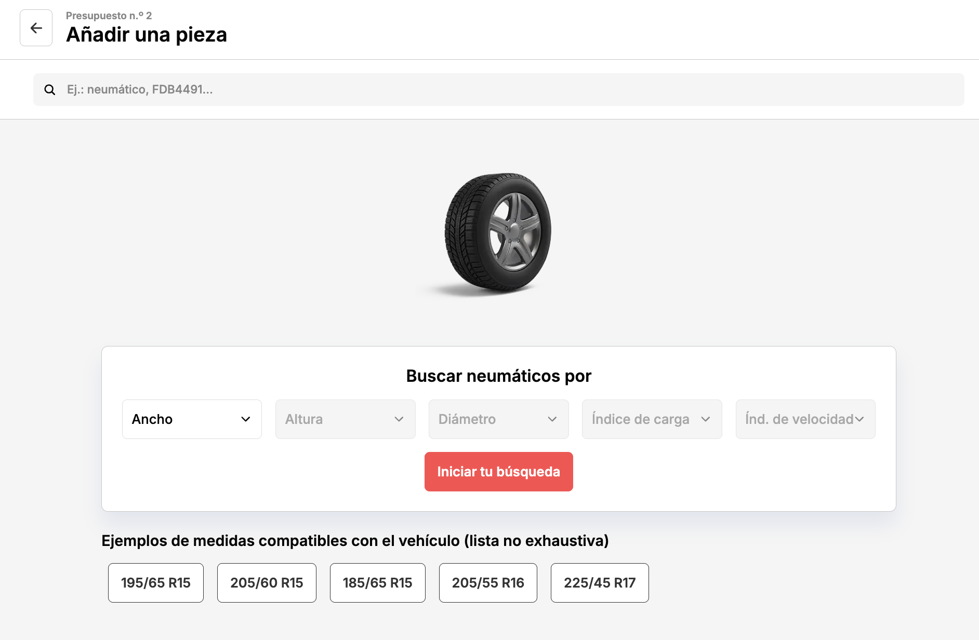The image size is (979, 640).
Task: Go back using the arrow button
Action: [36, 28]
